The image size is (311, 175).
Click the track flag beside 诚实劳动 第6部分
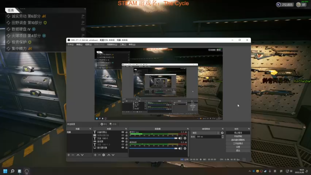83,16
